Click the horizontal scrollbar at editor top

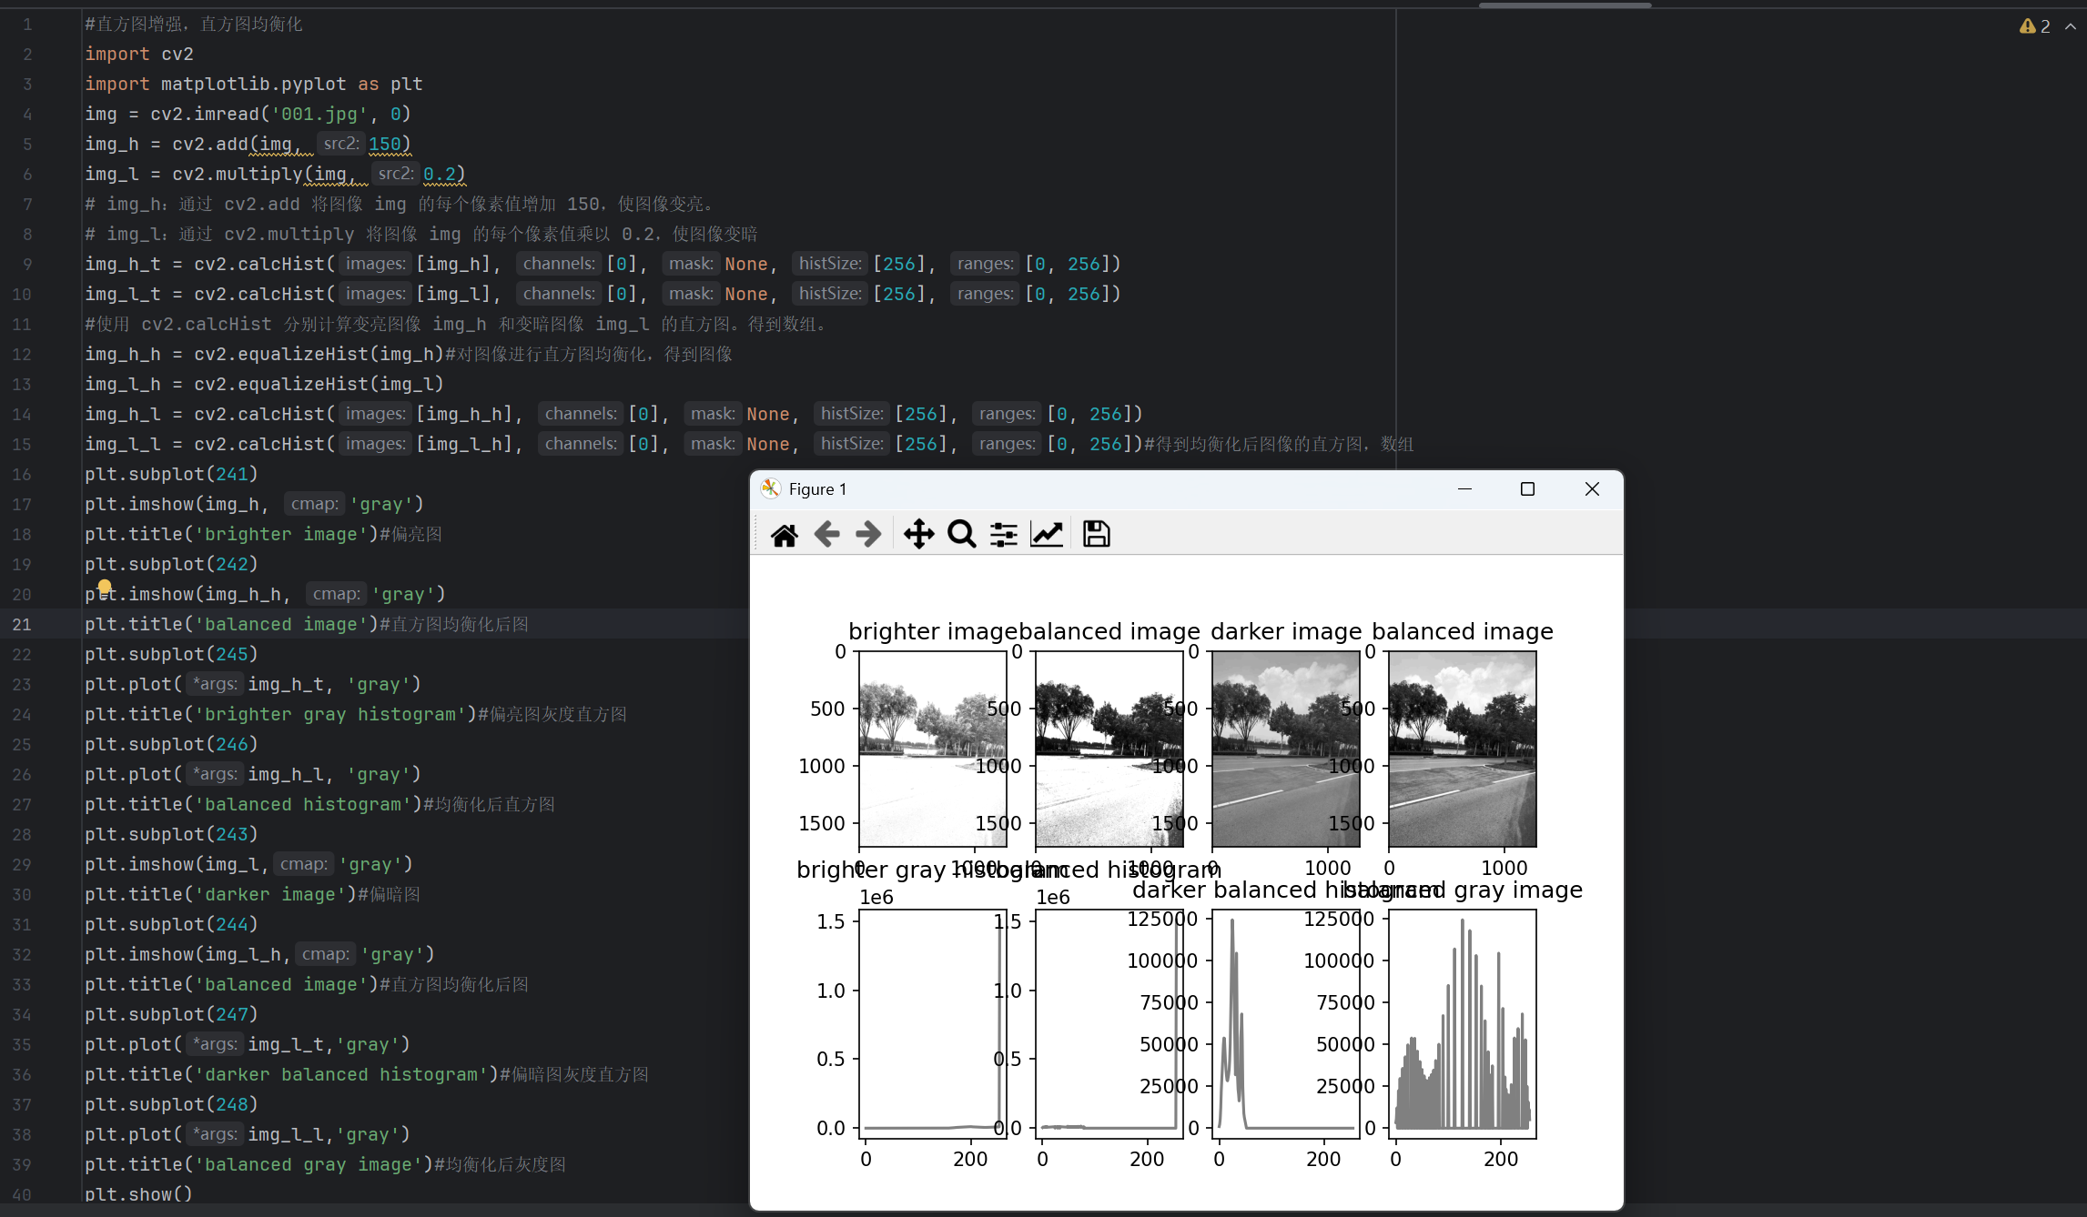click(x=1564, y=5)
